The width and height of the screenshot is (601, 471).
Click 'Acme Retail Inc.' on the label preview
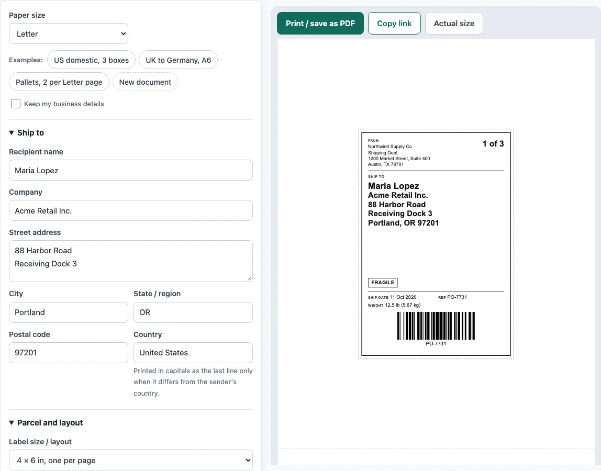(x=398, y=195)
